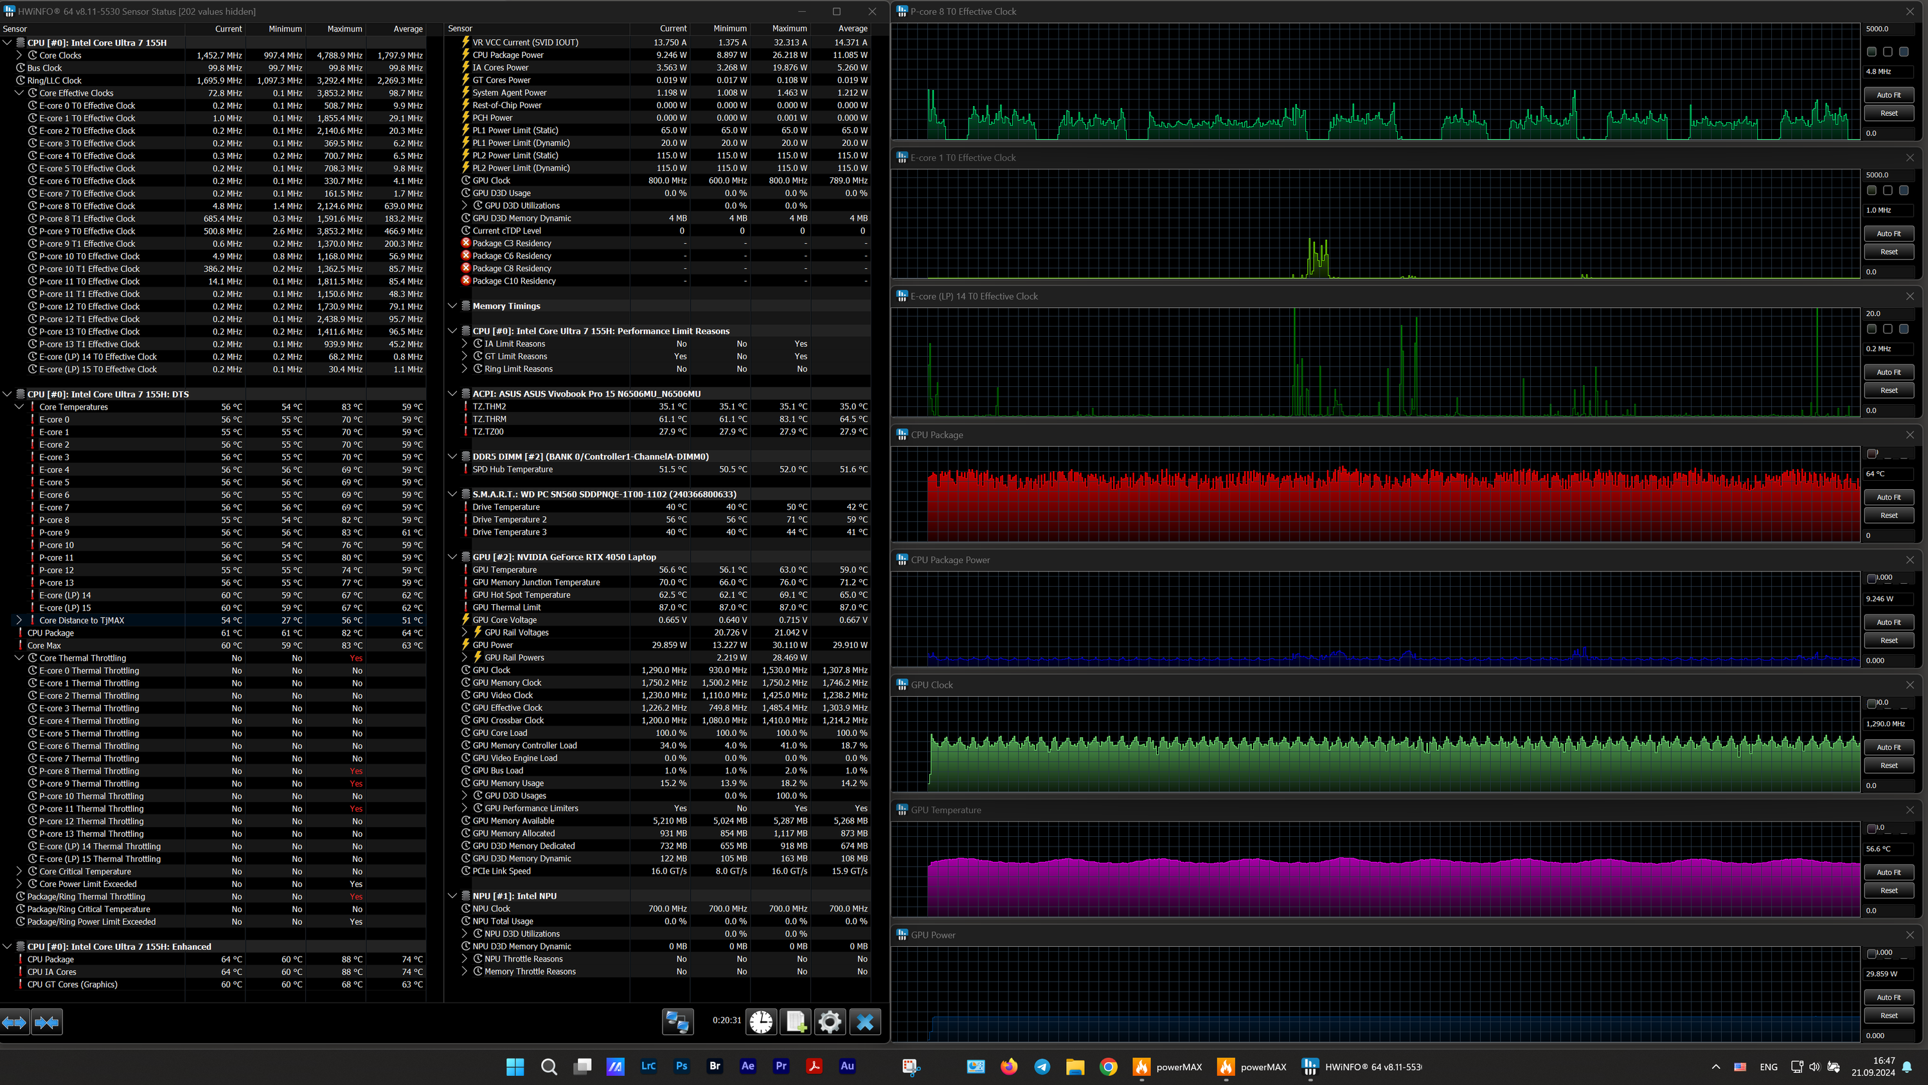Click the collapse columns inward-arrows icon
1928x1085 pixels.
tap(46, 1022)
